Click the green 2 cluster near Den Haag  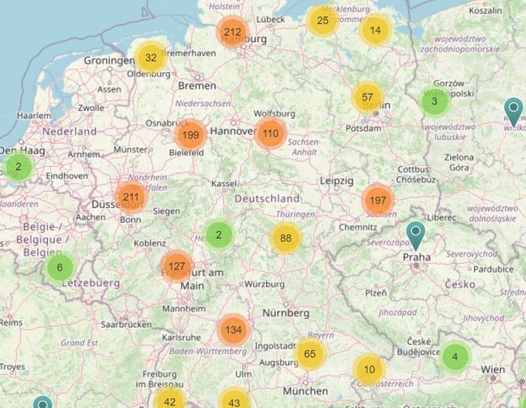pyautogui.click(x=19, y=167)
